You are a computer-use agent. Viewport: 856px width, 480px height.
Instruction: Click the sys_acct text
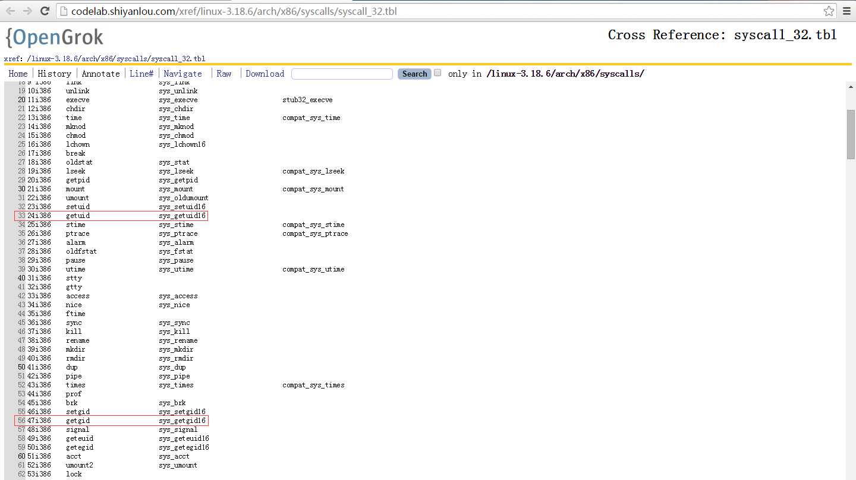(174, 456)
